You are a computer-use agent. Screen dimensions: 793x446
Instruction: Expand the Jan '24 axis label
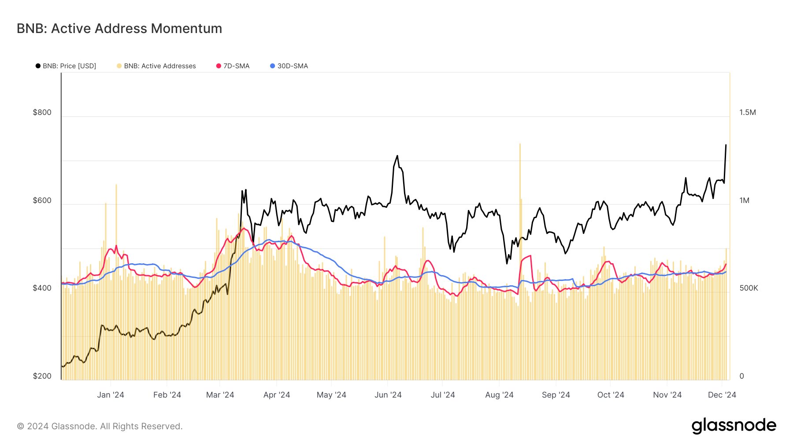[111, 395]
